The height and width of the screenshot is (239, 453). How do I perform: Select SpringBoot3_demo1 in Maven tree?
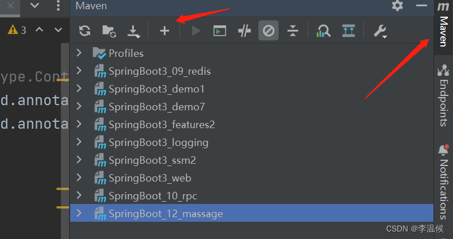(x=156, y=89)
